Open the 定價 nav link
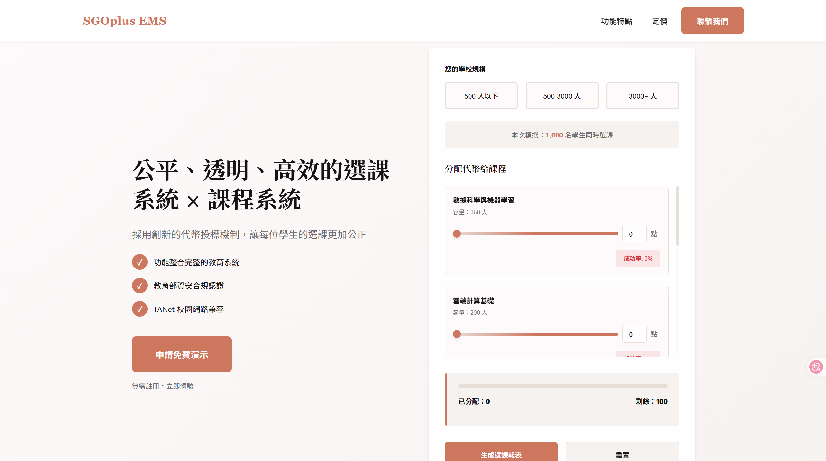Image resolution: width=826 pixels, height=461 pixels. coord(659,21)
